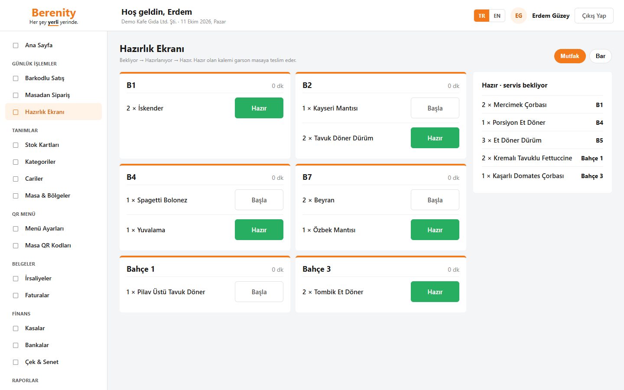Select ready item Kremalı Tavuklu Fettuccine
Viewport: 624px width, 390px height.
543,158
